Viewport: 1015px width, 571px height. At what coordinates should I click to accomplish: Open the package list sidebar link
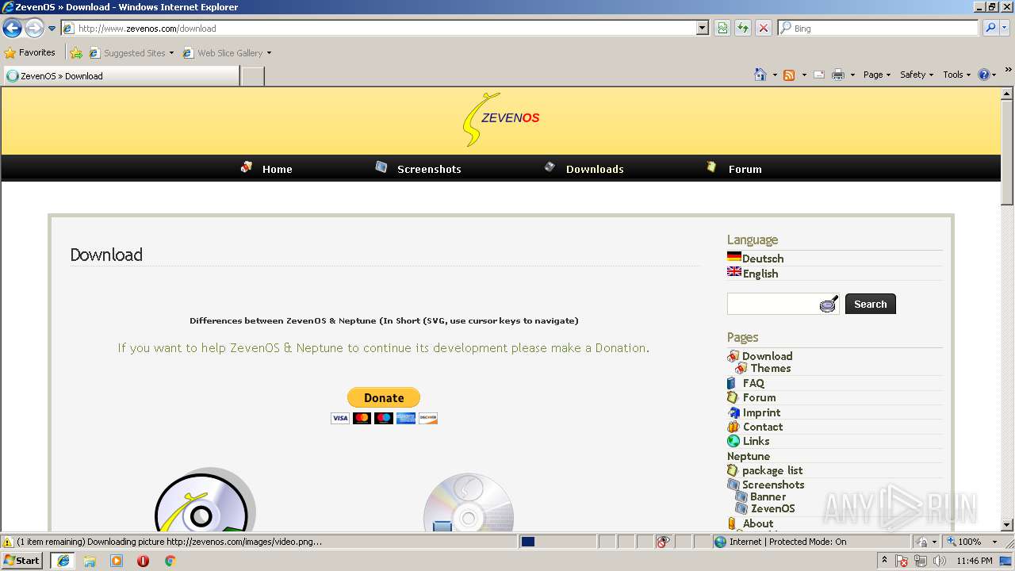[772, 470]
